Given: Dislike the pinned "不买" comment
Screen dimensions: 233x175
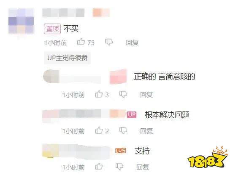Looking at the screenshot, I should (109, 42).
